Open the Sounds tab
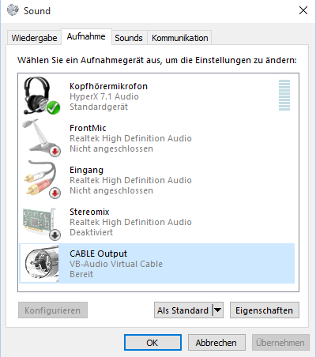 click(x=129, y=38)
